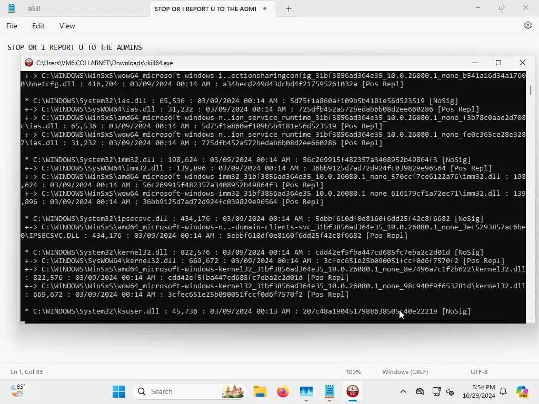This screenshot has width=539, height=404.
Task: Click the System32\ipsecsvc.dll console line
Action: click(254, 219)
